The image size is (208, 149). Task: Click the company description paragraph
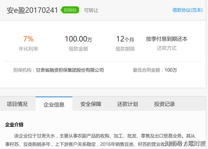[x=97, y=140]
